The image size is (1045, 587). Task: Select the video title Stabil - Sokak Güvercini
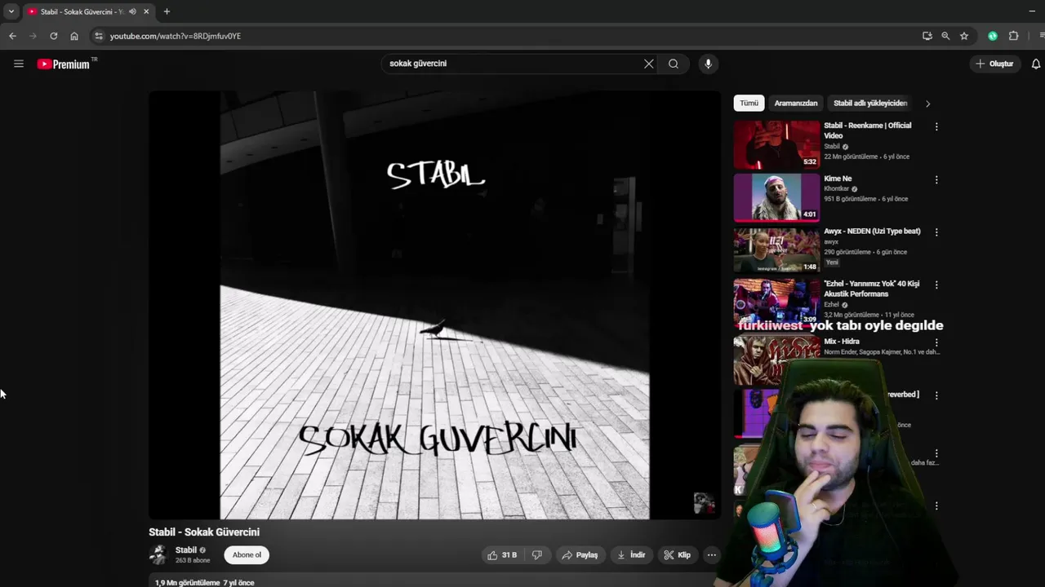204,532
